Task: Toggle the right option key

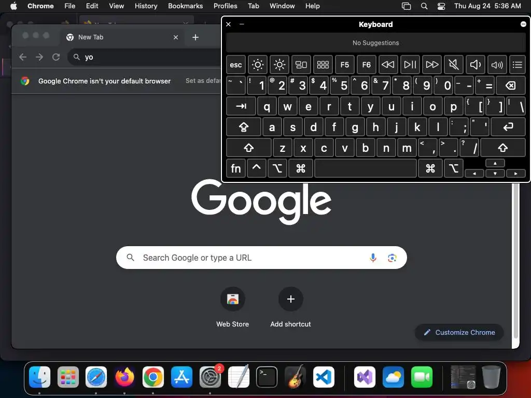Action: [x=453, y=168]
